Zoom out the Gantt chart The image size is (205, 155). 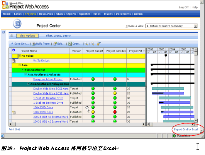pyautogui.click(x=93, y=44)
